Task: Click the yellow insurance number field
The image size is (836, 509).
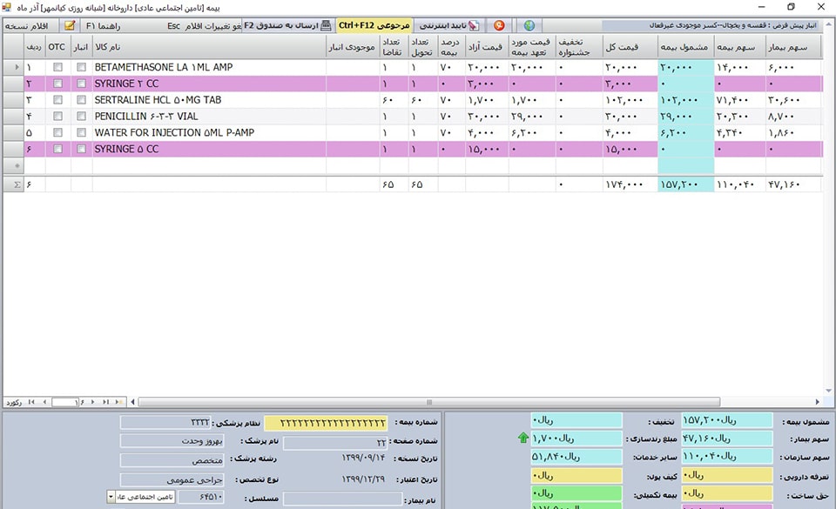Action: click(x=326, y=422)
